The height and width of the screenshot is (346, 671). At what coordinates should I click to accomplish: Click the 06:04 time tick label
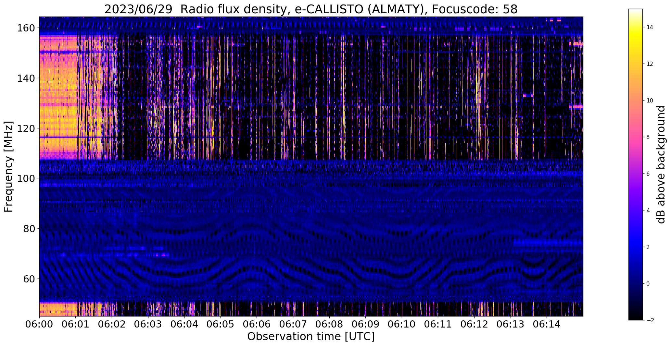184,324
